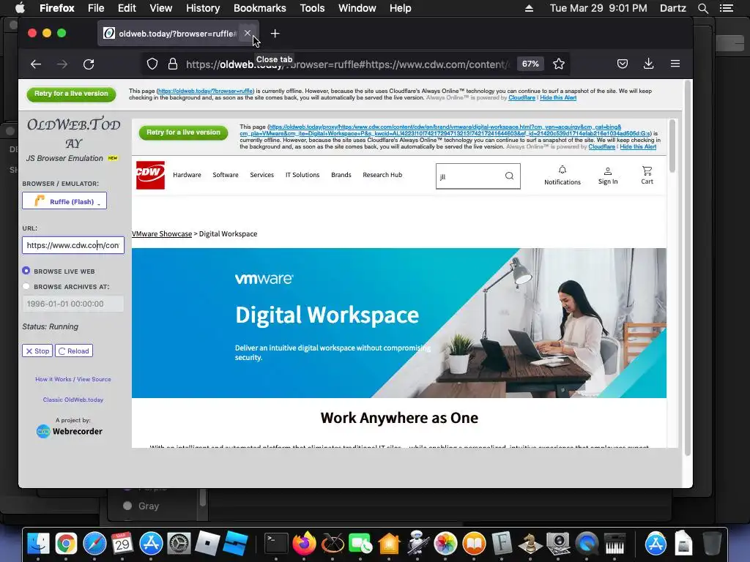The width and height of the screenshot is (750, 562).
Task: Open Finder from the dock
Action: tap(38, 544)
